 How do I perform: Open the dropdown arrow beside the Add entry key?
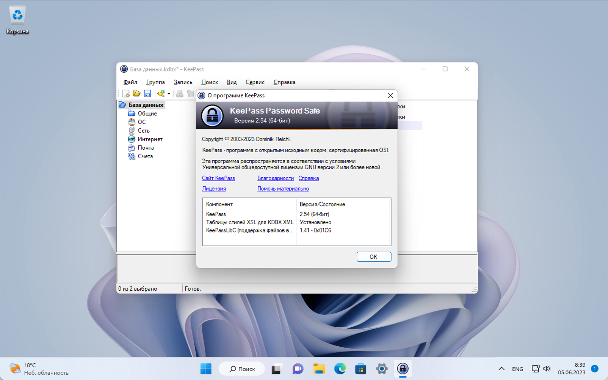click(169, 94)
